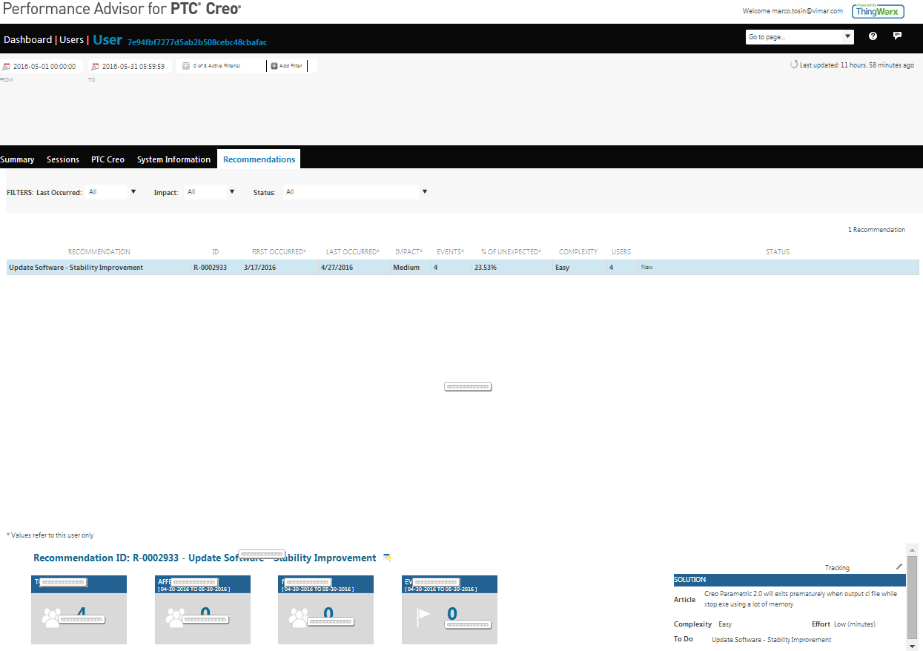Go to the Users breadcrumb link
923x651 pixels.
tap(72, 39)
